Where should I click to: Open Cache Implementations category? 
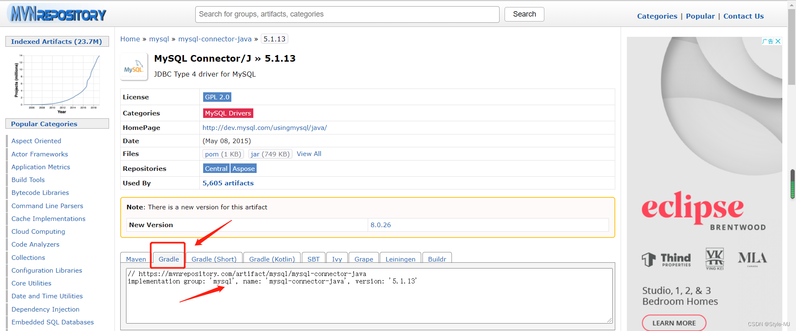coord(49,218)
